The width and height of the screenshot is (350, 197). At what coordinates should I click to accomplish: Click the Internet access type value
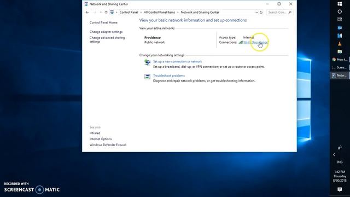tap(248, 37)
